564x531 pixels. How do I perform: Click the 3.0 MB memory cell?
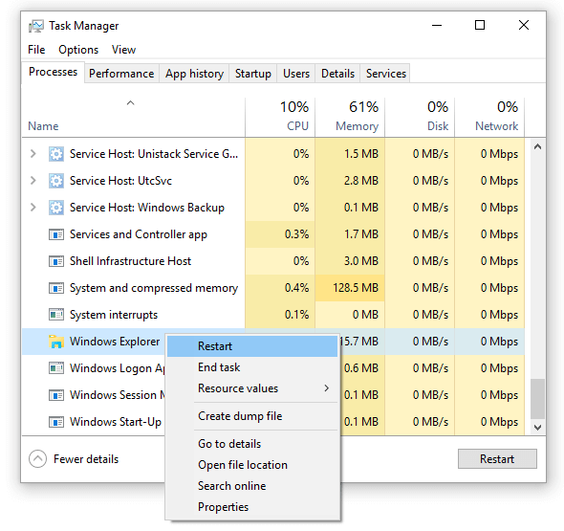pos(350,261)
